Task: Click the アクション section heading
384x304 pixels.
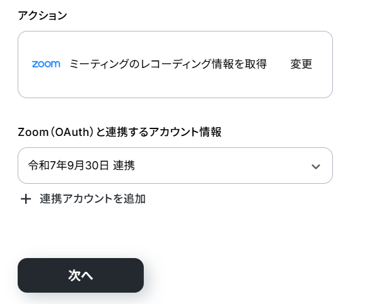Action: 42,16
